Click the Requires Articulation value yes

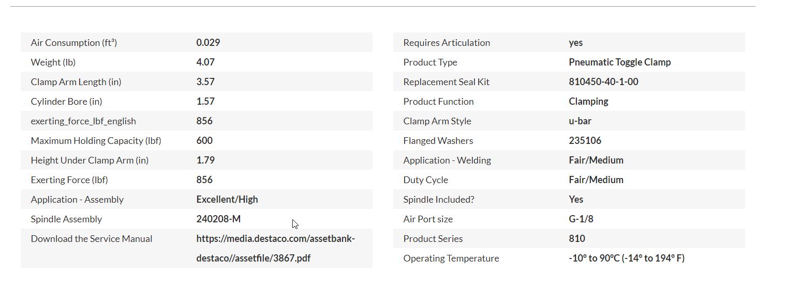tap(576, 43)
